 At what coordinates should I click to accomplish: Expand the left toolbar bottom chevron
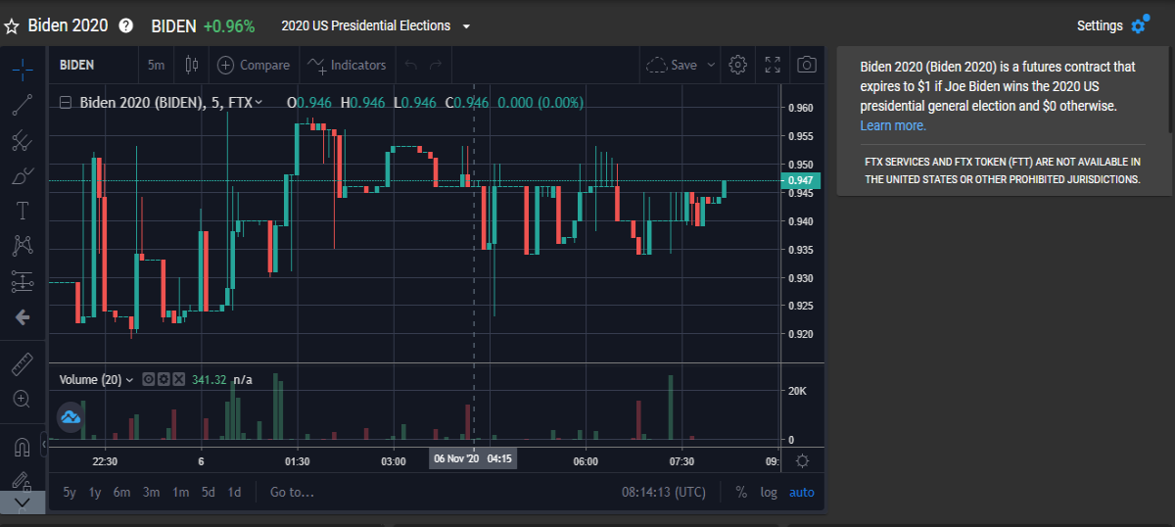[23, 502]
